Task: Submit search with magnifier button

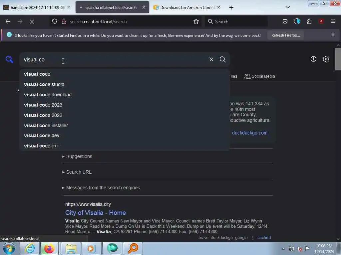Action: [x=222, y=59]
